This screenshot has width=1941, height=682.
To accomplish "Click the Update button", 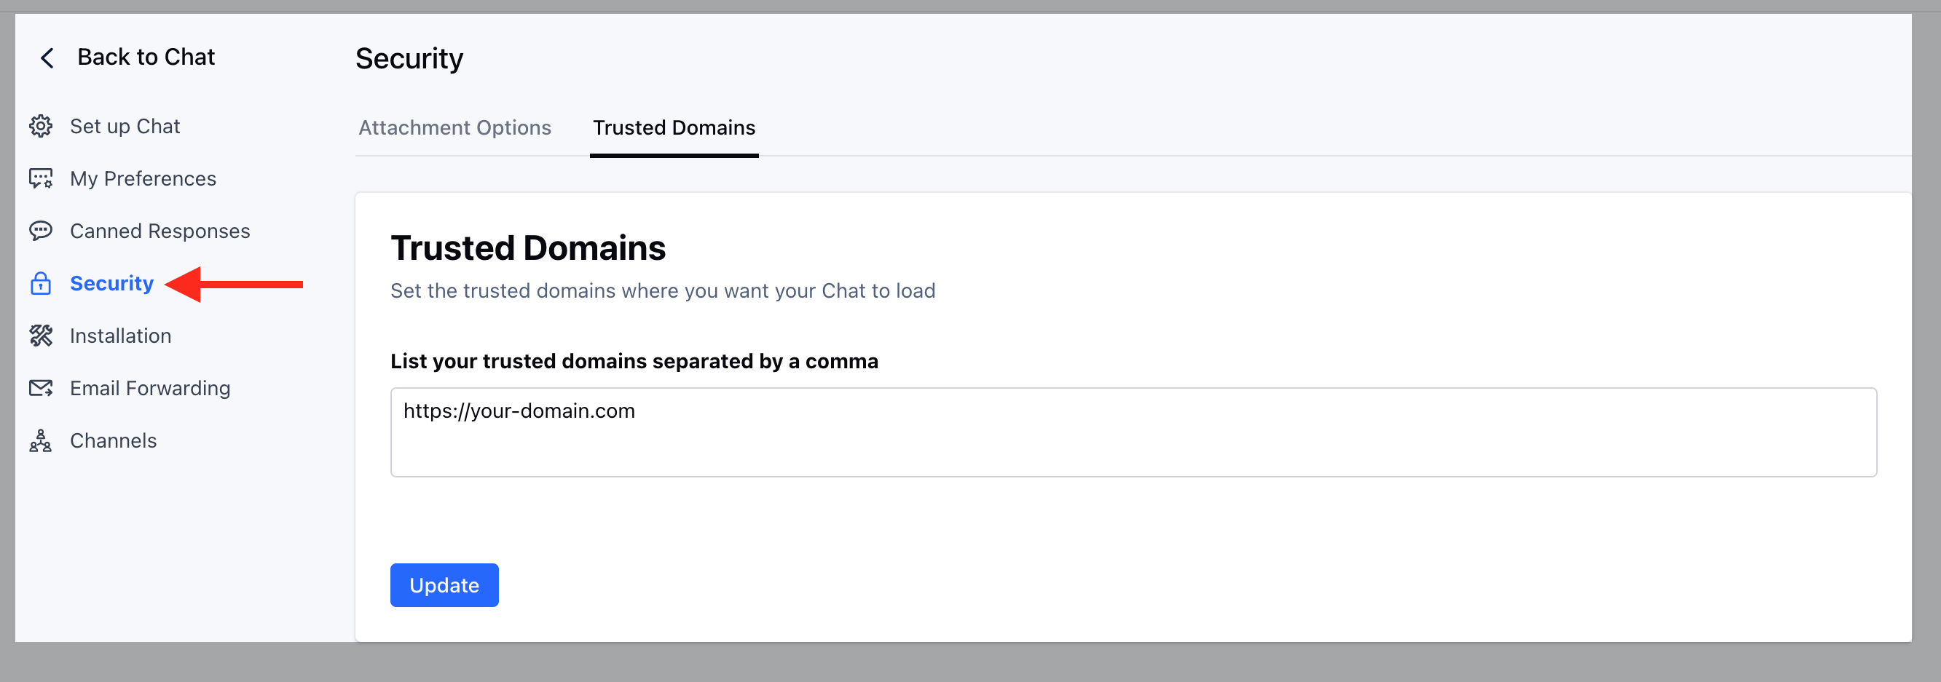I will click(444, 585).
